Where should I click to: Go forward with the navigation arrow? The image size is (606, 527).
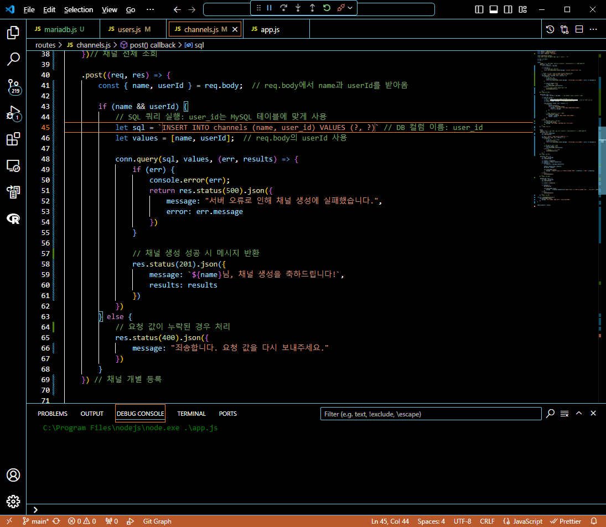191,9
